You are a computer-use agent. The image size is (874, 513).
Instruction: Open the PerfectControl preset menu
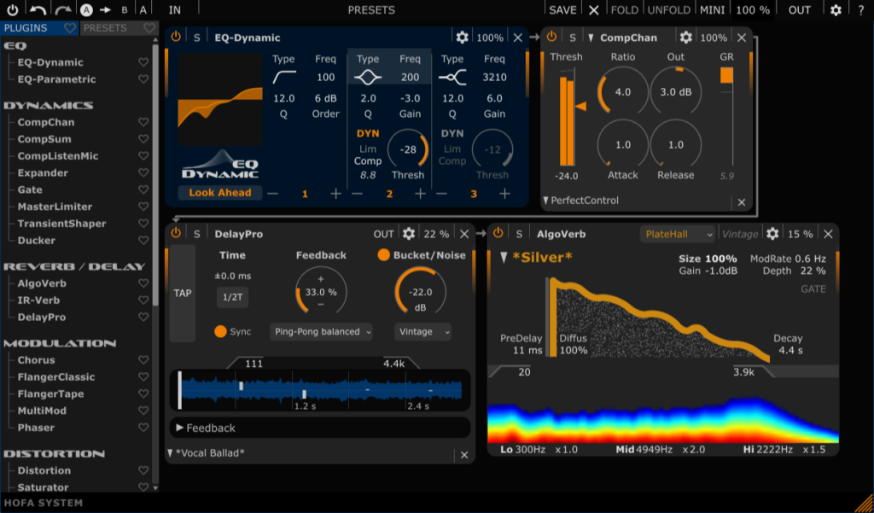580,201
